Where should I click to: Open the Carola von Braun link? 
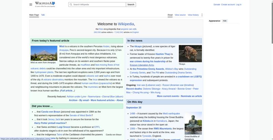(51, 112)
